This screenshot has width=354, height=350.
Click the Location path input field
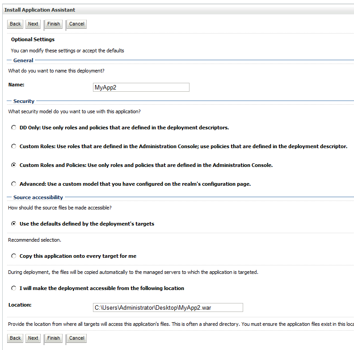click(x=168, y=307)
